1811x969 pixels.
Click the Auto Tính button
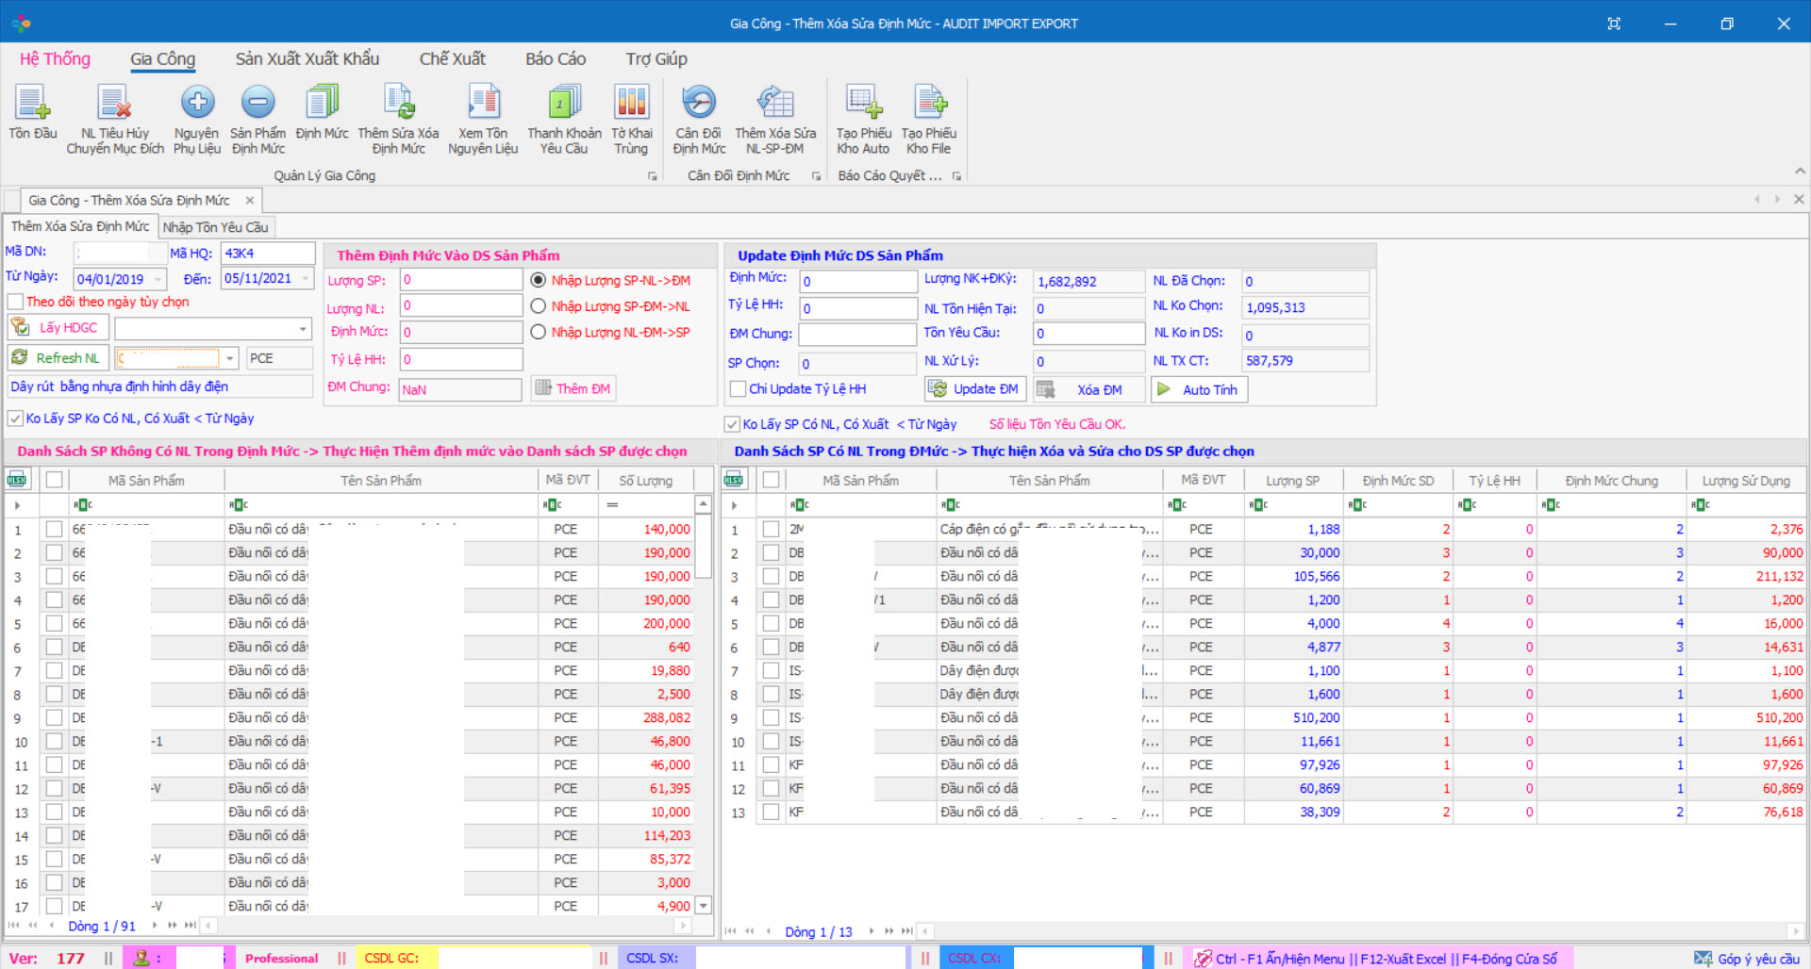point(1198,389)
